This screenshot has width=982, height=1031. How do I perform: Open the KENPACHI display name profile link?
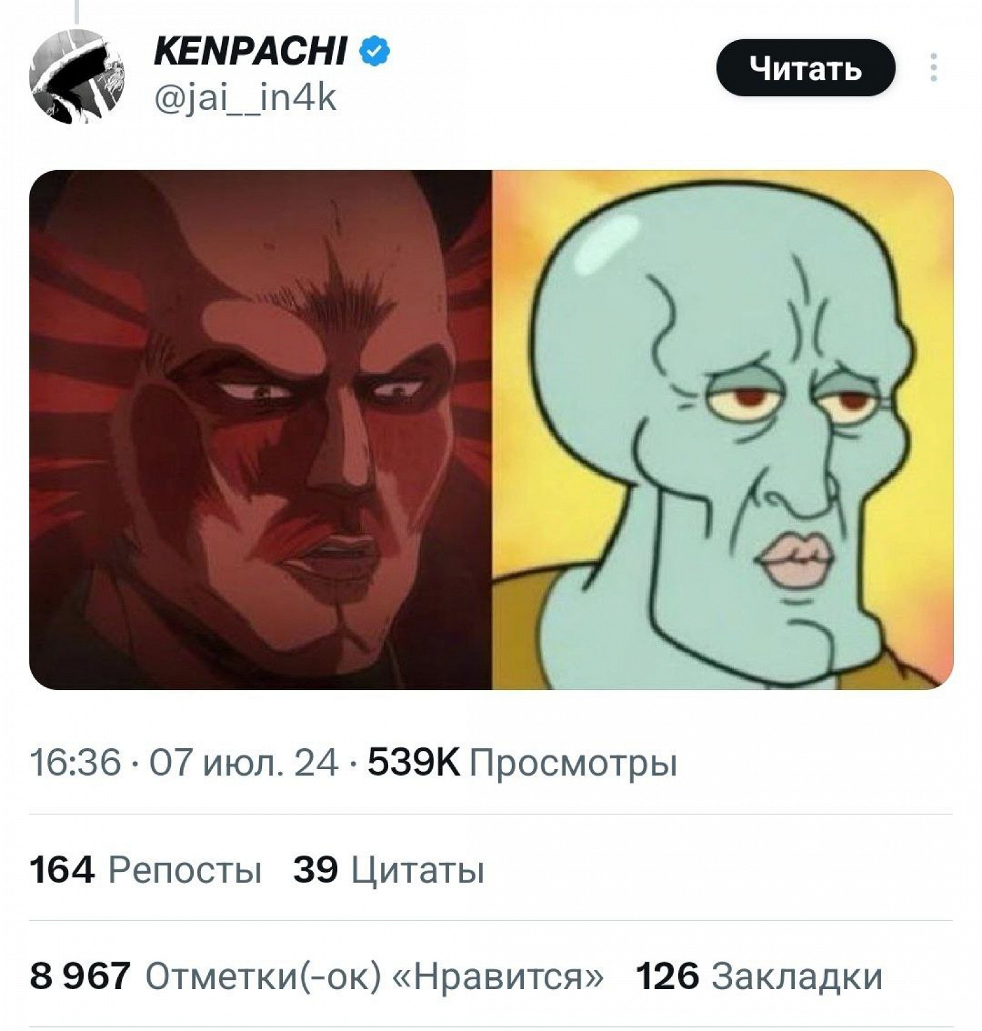tap(250, 52)
